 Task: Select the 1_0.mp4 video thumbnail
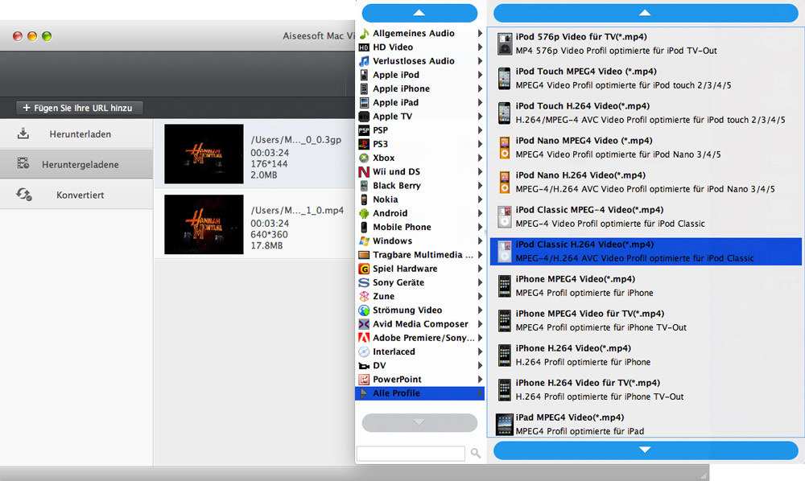204,224
